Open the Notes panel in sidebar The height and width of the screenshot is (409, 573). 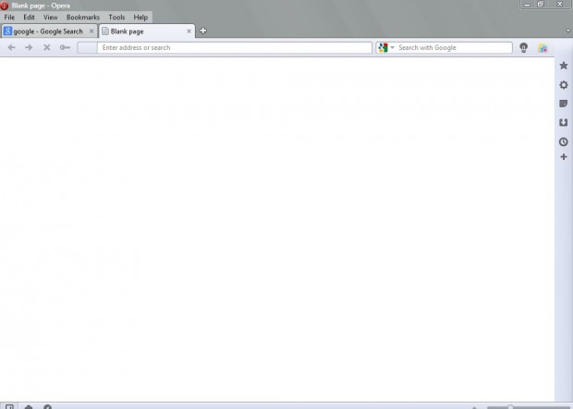564,104
